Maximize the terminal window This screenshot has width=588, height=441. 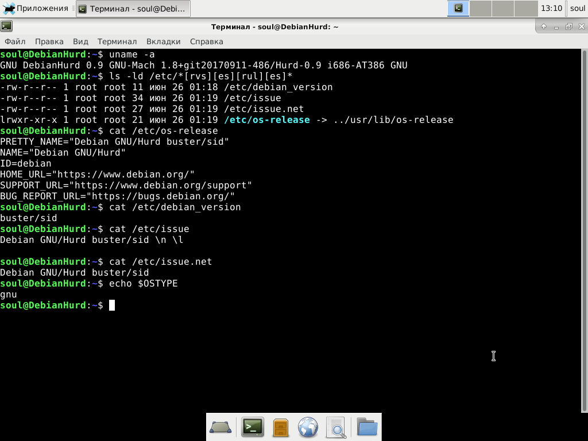[x=569, y=26]
